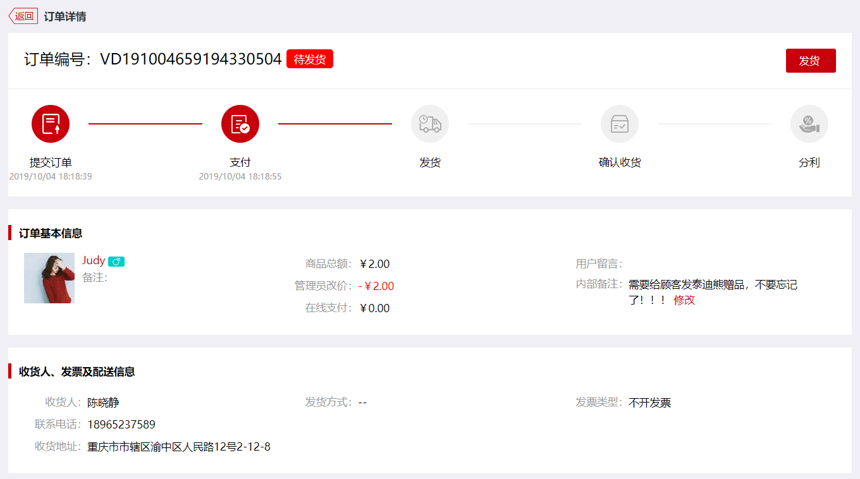Open 修改 to edit internal remarks
Viewport: 860px width, 479px height.
pyautogui.click(x=685, y=300)
